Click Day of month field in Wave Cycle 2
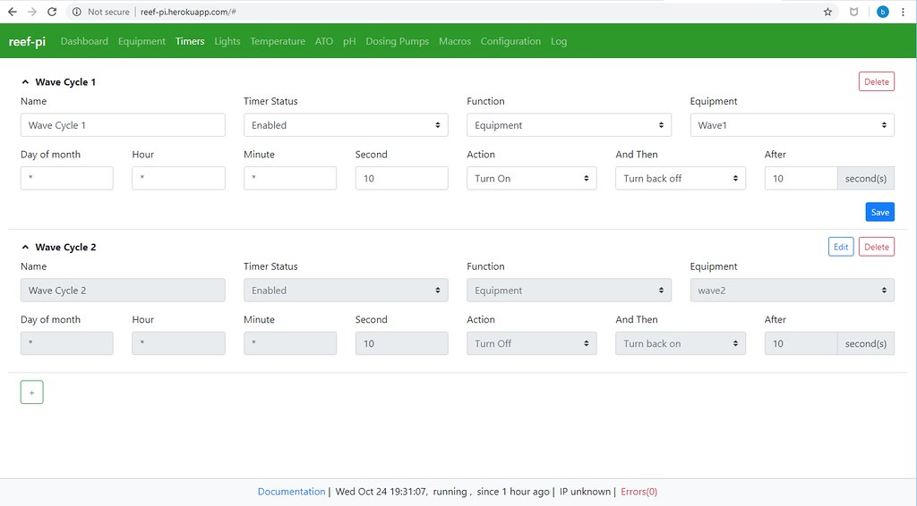917x506 pixels. 66,343
